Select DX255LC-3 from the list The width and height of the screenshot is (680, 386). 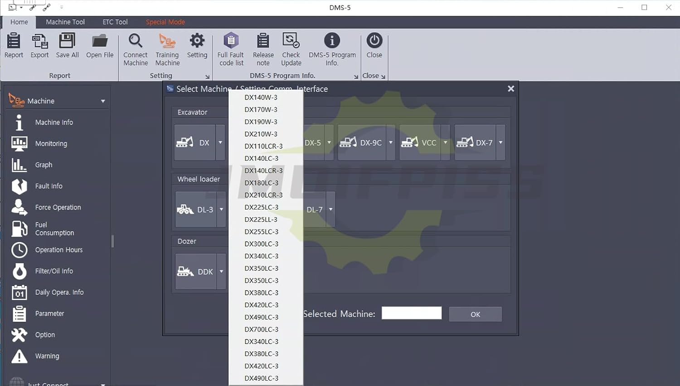click(266, 232)
